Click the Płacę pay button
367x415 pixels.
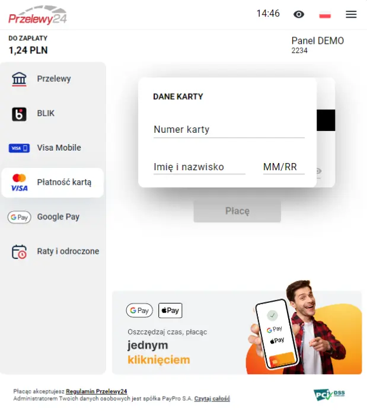(237, 211)
